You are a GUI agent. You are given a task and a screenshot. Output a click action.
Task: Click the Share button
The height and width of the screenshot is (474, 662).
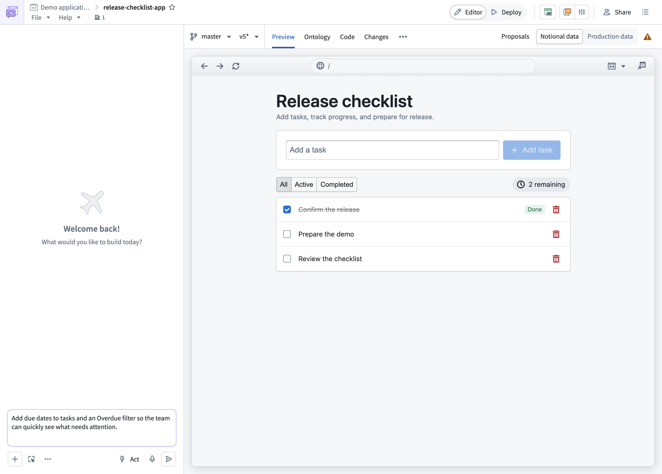click(x=617, y=12)
